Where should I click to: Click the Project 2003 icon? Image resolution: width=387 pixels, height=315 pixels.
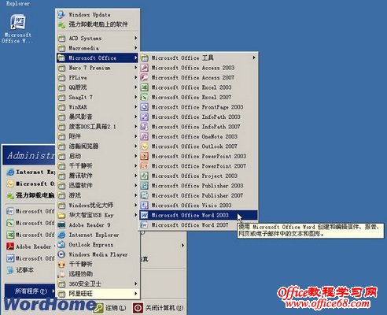pyautogui.click(x=145, y=176)
